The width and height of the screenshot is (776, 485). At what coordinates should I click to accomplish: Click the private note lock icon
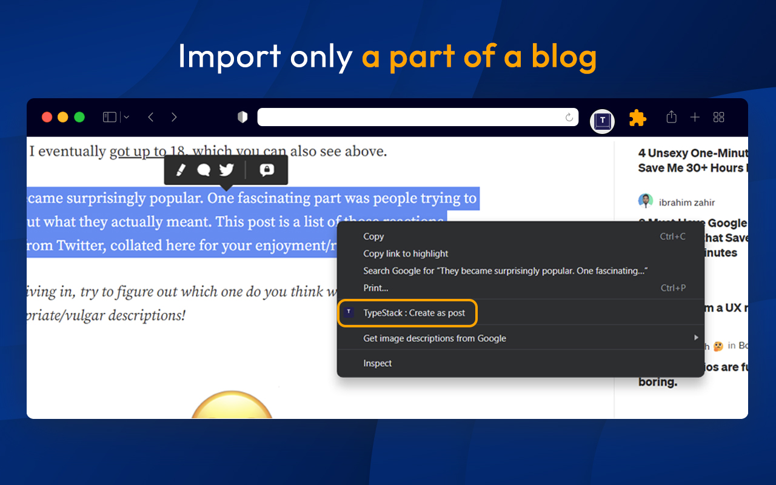point(267,170)
